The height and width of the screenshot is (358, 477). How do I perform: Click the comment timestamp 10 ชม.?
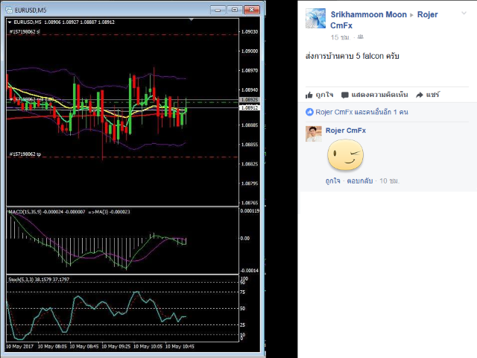[389, 180]
